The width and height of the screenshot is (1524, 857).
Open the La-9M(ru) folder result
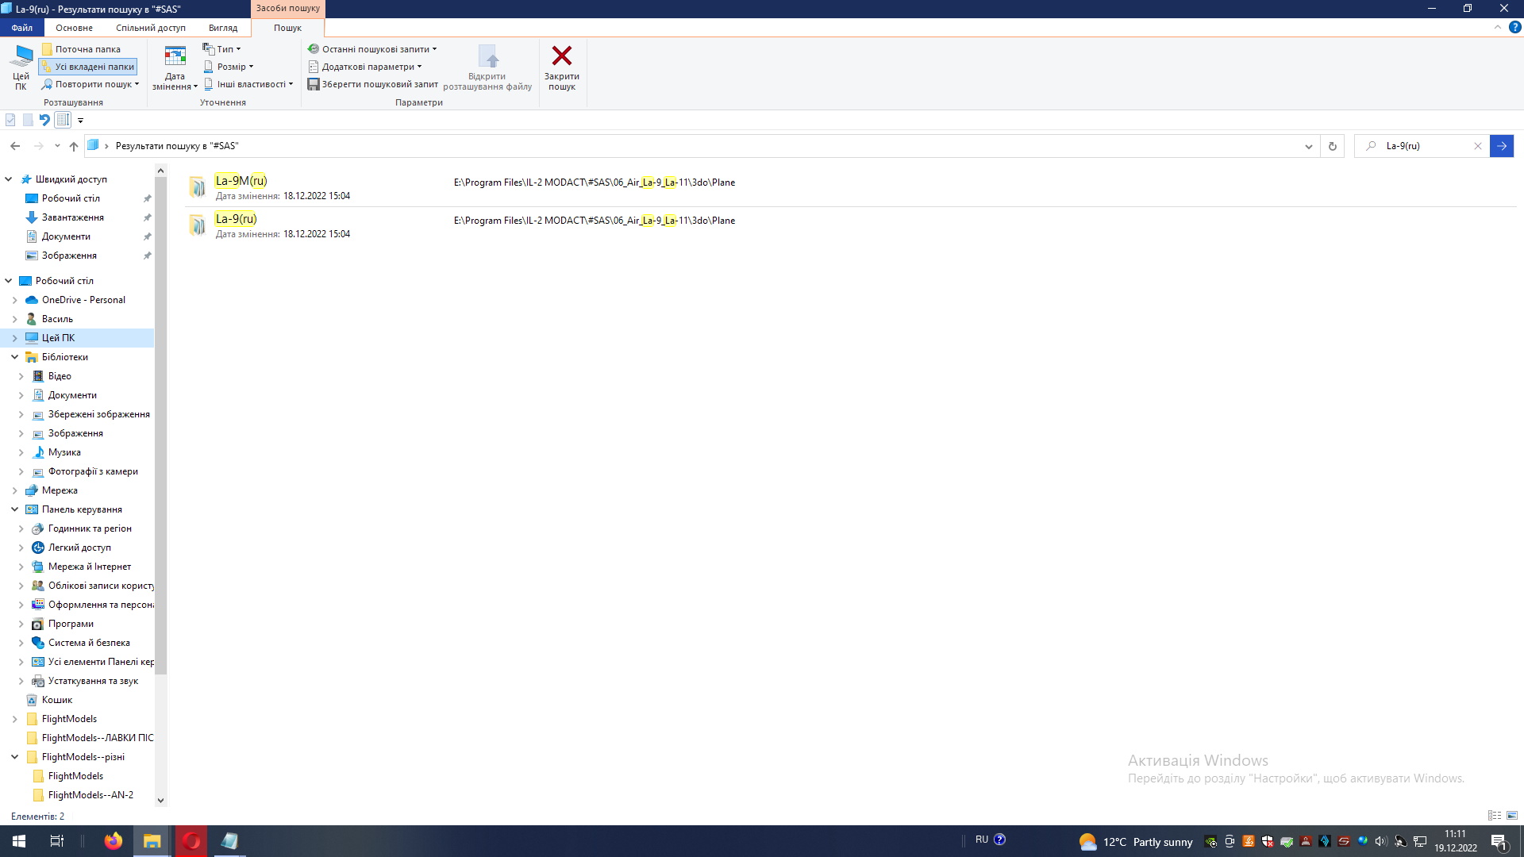pos(241,181)
